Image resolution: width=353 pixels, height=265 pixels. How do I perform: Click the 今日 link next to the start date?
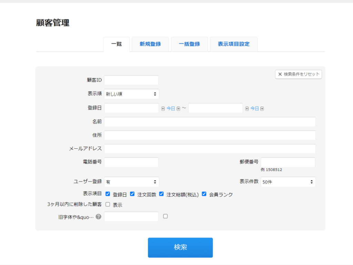click(170, 108)
